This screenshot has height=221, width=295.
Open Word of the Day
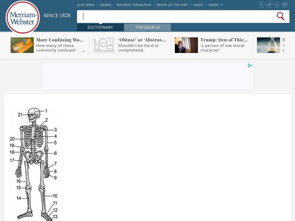172,5
